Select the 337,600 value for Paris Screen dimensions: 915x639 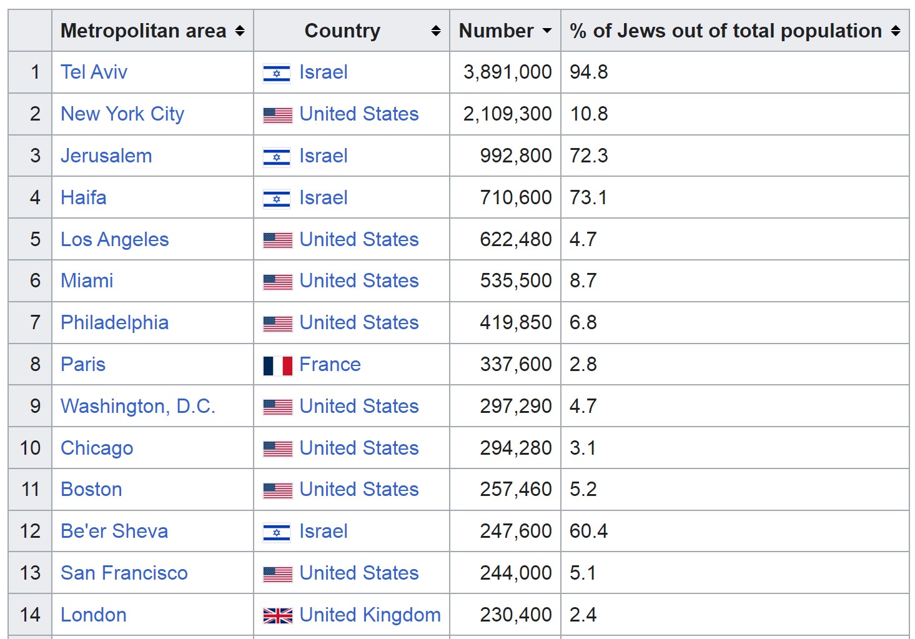[x=516, y=364]
